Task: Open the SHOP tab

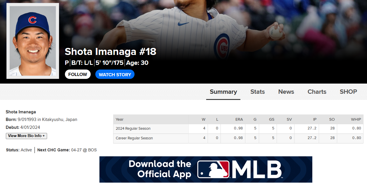Action: [348, 92]
